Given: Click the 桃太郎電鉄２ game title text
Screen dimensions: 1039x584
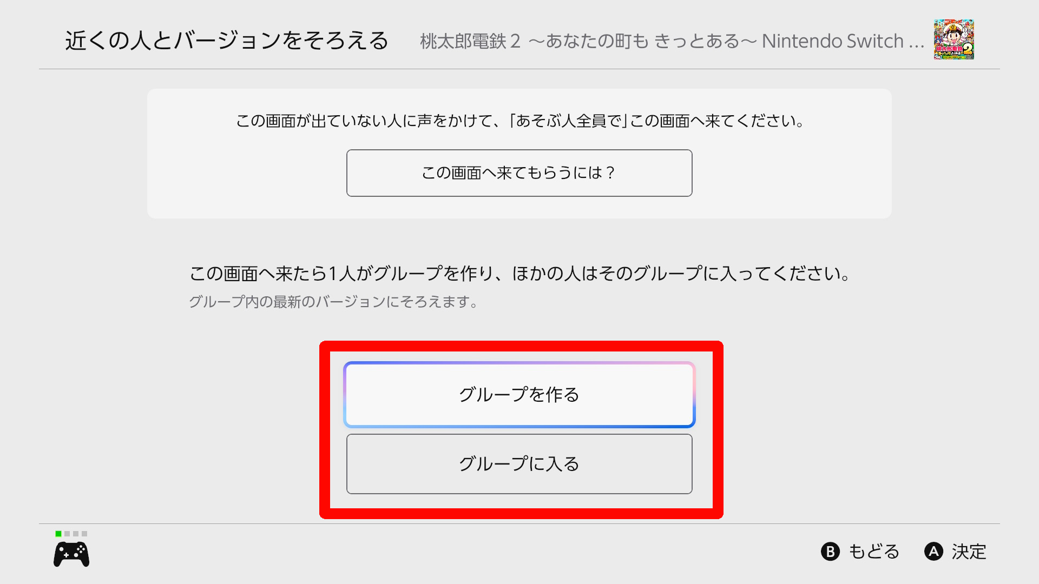Looking at the screenshot, I should pyautogui.click(x=470, y=41).
